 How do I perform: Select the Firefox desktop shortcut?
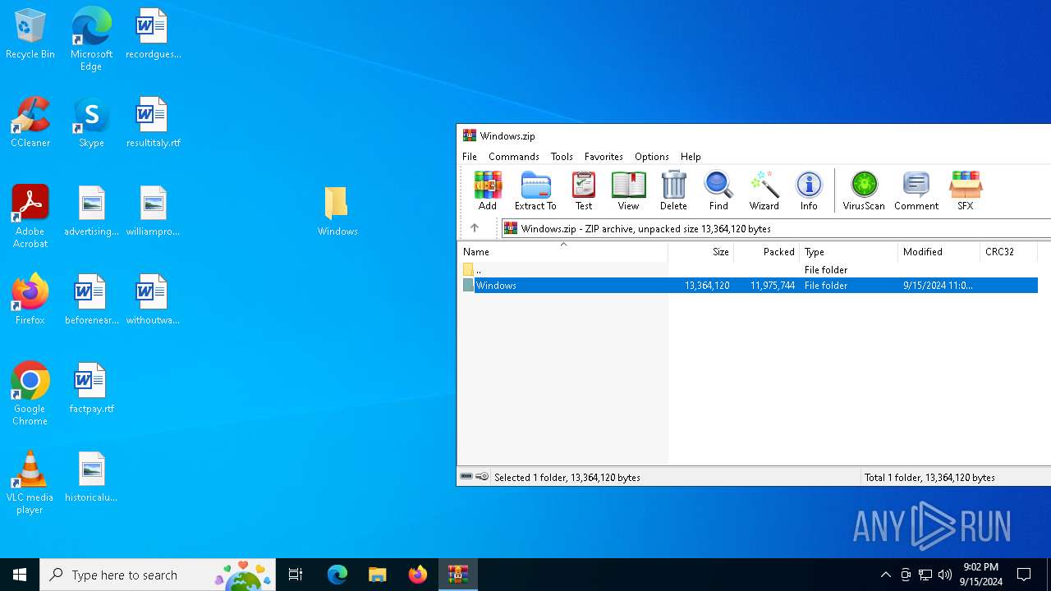[x=30, y=300]
